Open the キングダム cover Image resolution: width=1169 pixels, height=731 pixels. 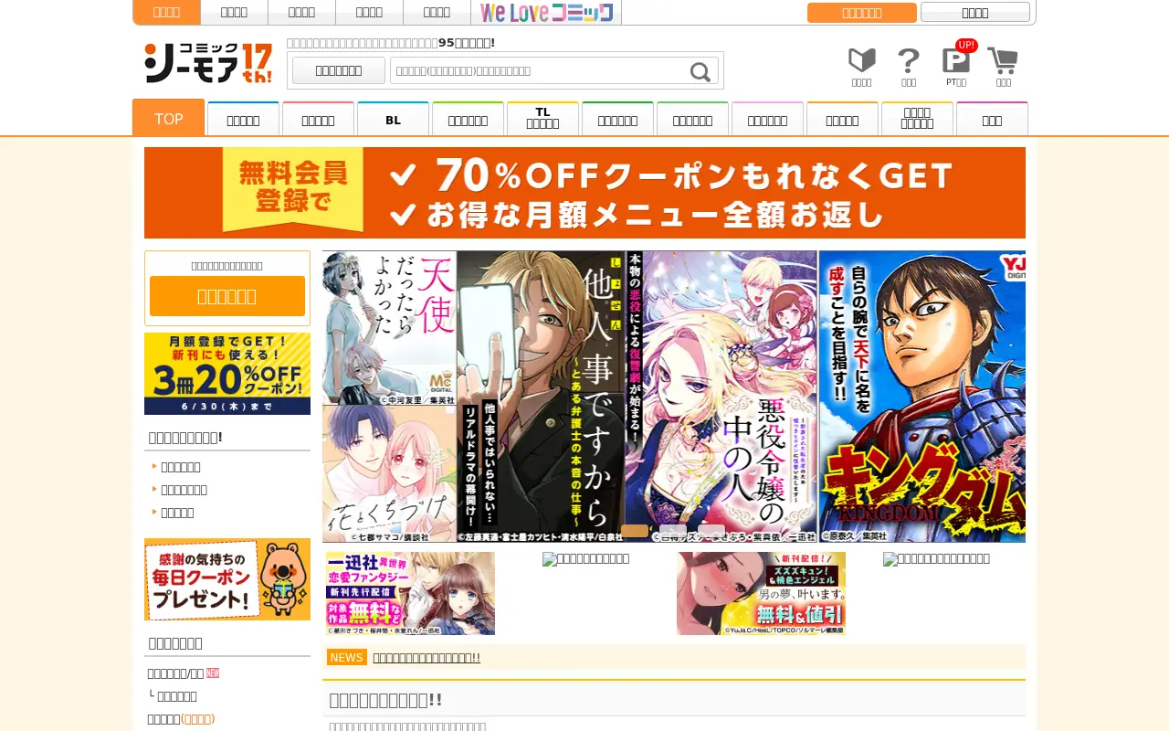pyautogui.click(x=922, y=397)
